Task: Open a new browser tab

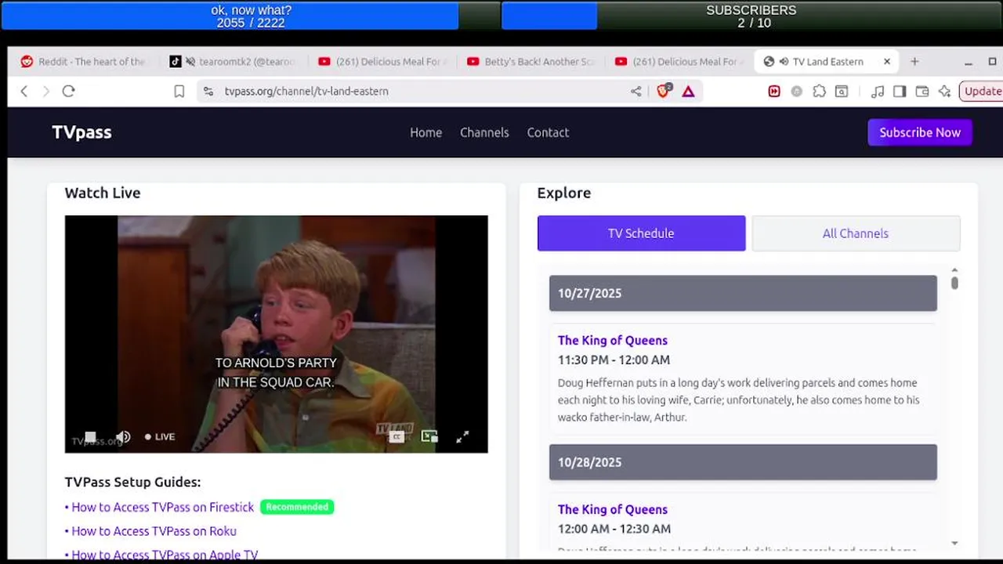Action: click(x=914, y=61)
